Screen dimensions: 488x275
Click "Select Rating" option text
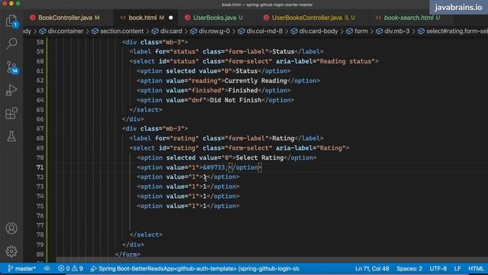259,158
